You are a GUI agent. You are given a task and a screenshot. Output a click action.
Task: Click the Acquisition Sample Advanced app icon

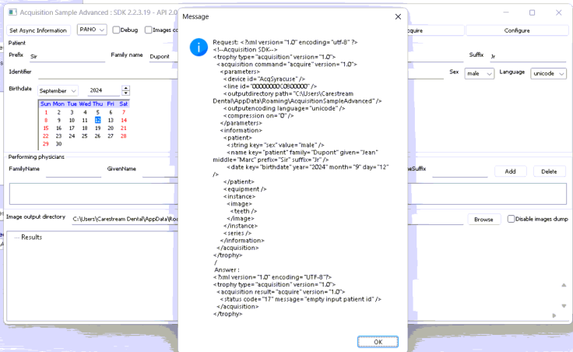coord(12,12)
